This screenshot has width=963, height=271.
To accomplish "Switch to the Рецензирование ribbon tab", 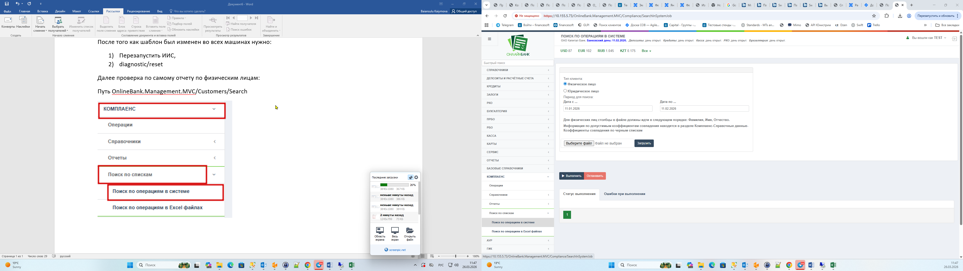I will (x=138, y=11).
